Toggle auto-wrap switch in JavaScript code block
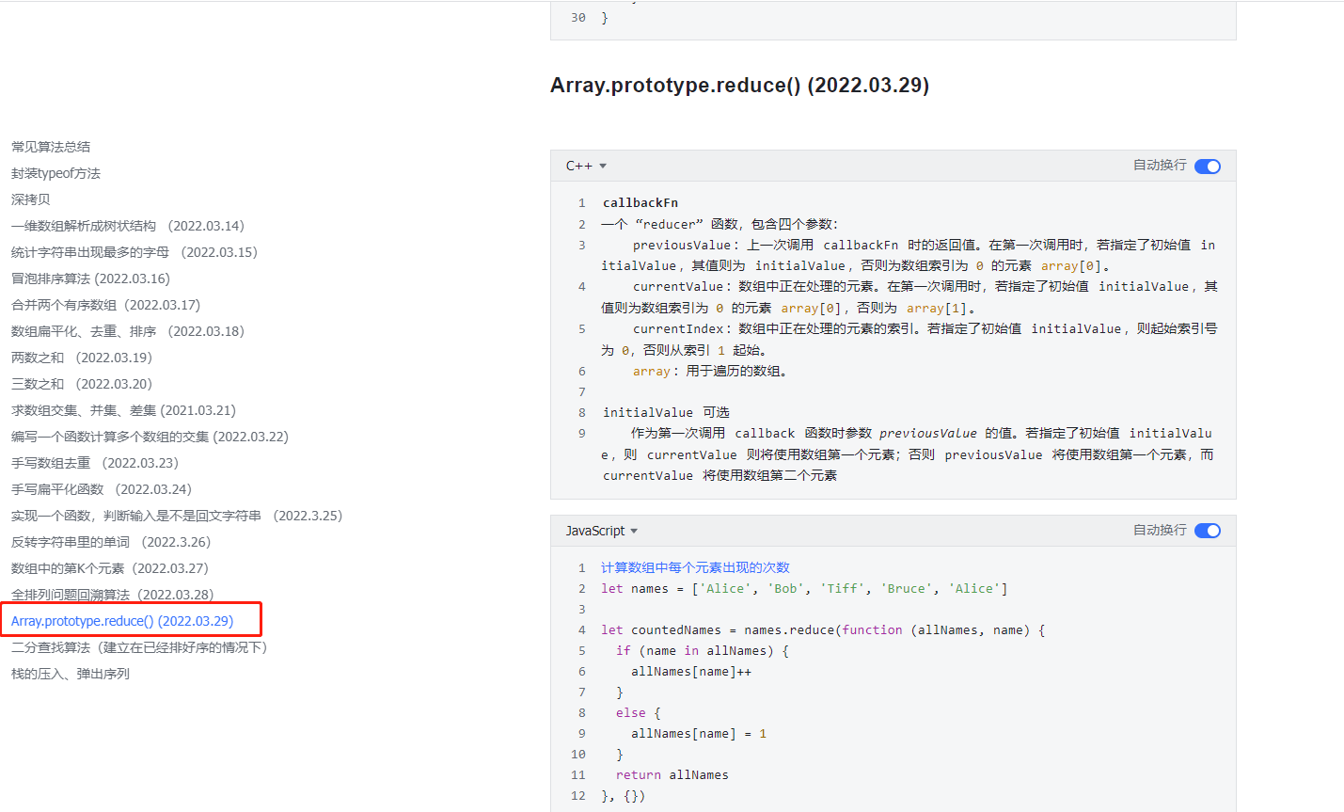Screen dimensions: 1344x812 [x=1207, y=531]
